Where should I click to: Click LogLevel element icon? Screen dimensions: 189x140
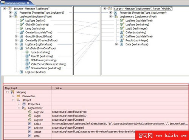[21, 72]
